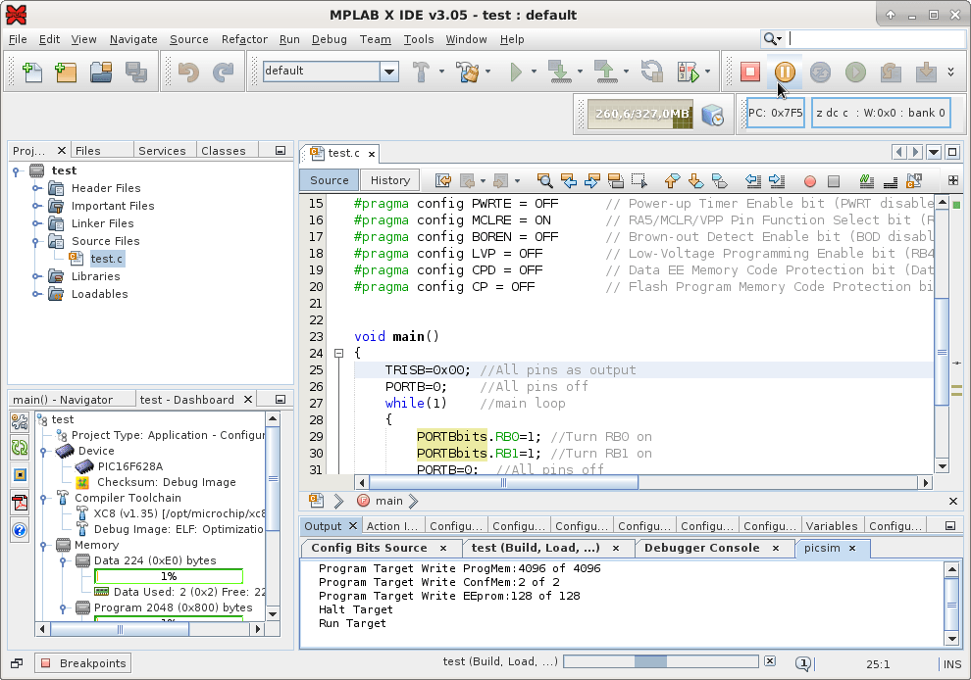Open the File menu
The image size is (971, 680).
coord(18,39)
